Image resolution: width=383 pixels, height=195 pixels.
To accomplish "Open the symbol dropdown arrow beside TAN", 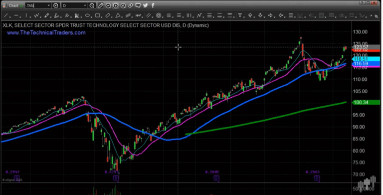I will tap(48, 5).
